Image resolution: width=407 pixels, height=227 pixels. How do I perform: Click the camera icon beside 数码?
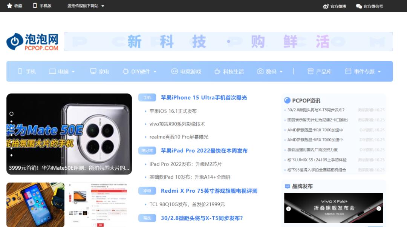[260, 71]
